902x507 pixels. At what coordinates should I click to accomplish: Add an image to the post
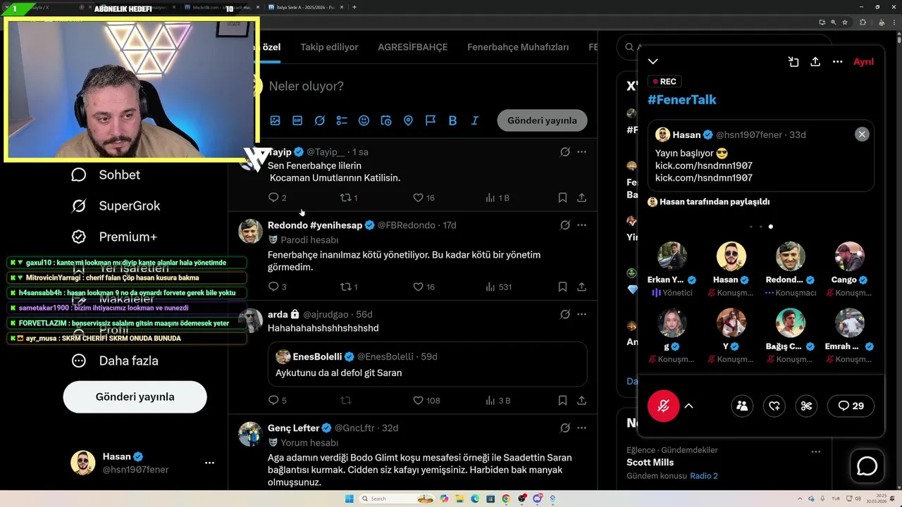(x=275, y=120)
